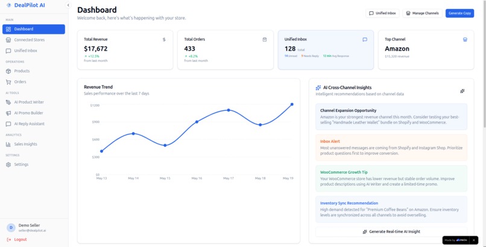The width and height of the screenshot is (486, 247).
Task: Click the message icon on Unified Inbox card
Action: coord(365,40)
